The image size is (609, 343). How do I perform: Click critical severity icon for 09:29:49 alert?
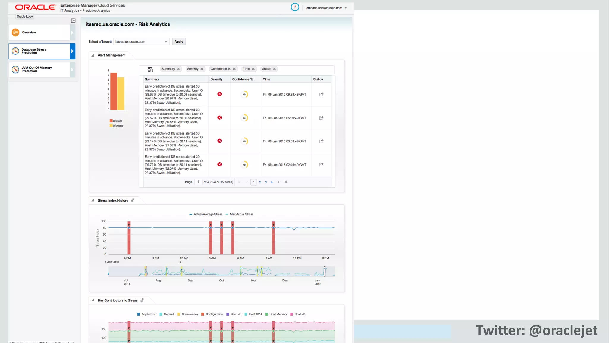(219, 94)
